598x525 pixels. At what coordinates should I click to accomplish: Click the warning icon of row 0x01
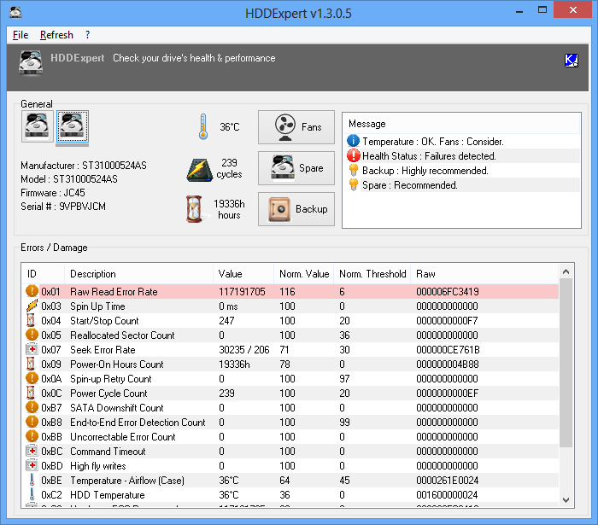[32, 291]
